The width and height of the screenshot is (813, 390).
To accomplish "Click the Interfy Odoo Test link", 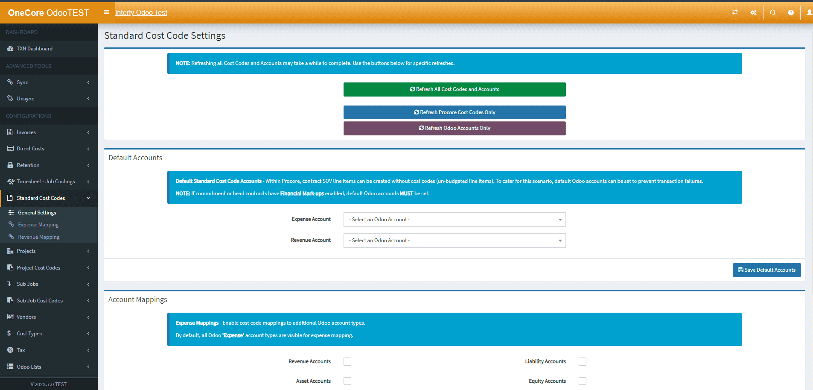I will (141, 12).
